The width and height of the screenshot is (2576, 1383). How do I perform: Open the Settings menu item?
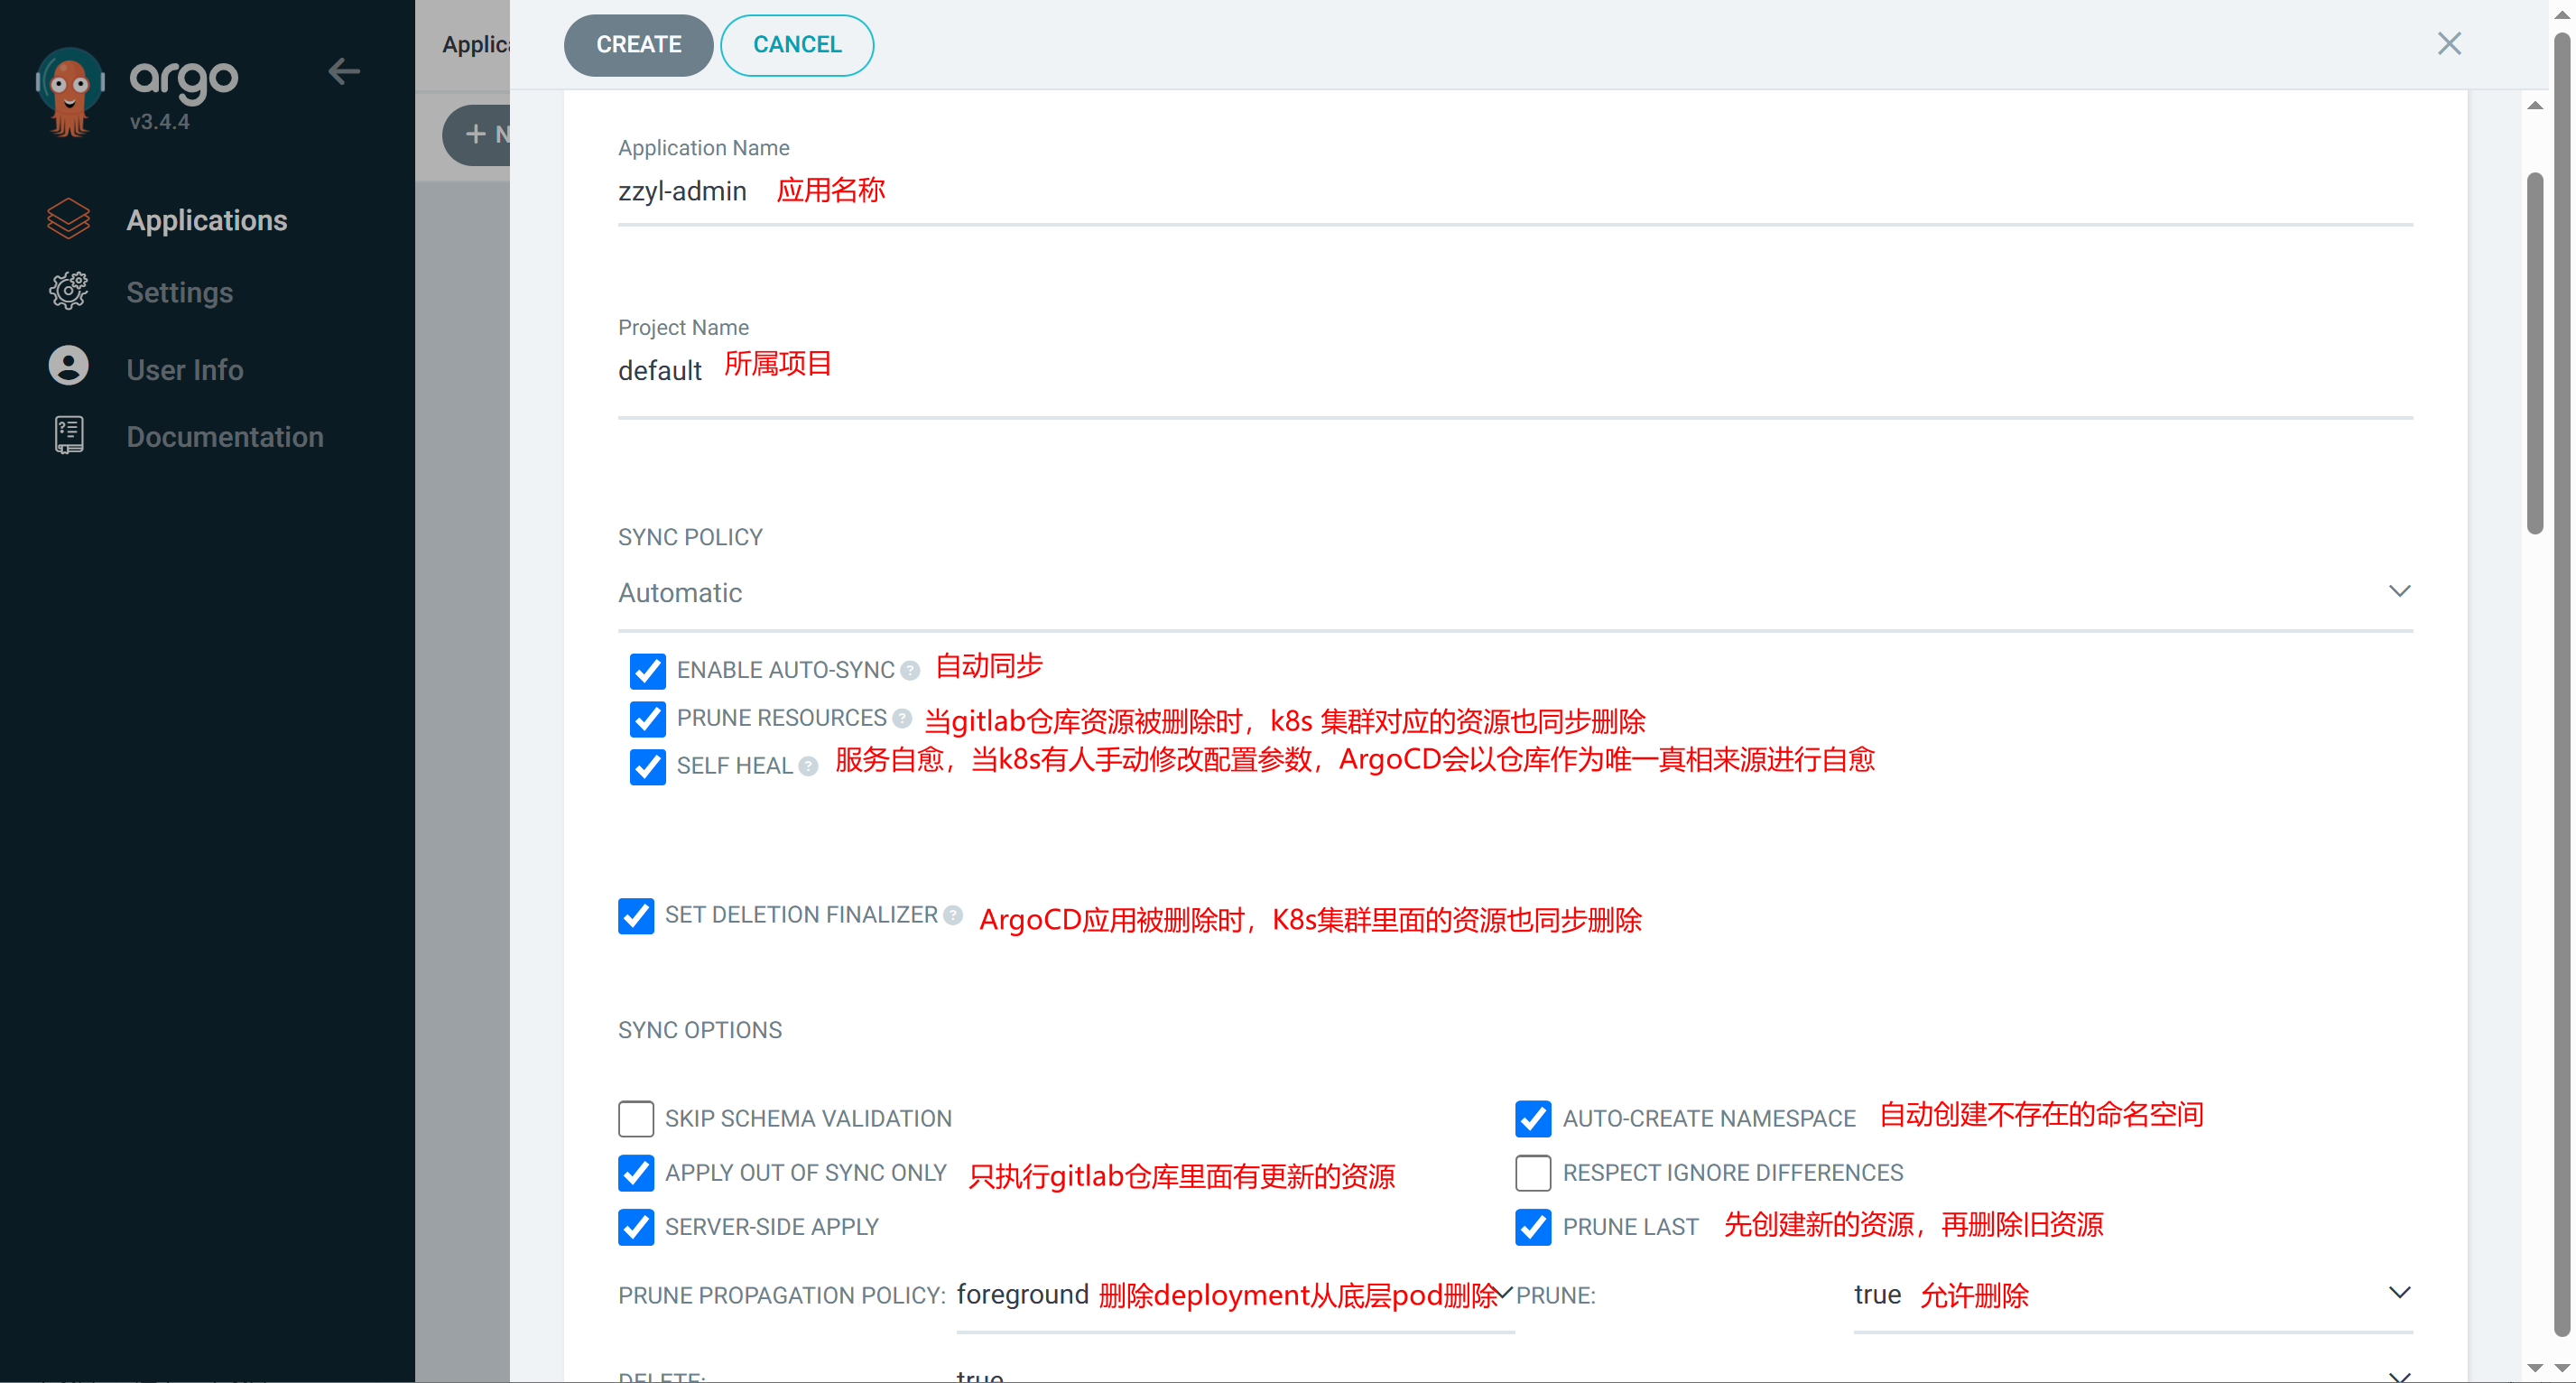(x=180, y=292)
